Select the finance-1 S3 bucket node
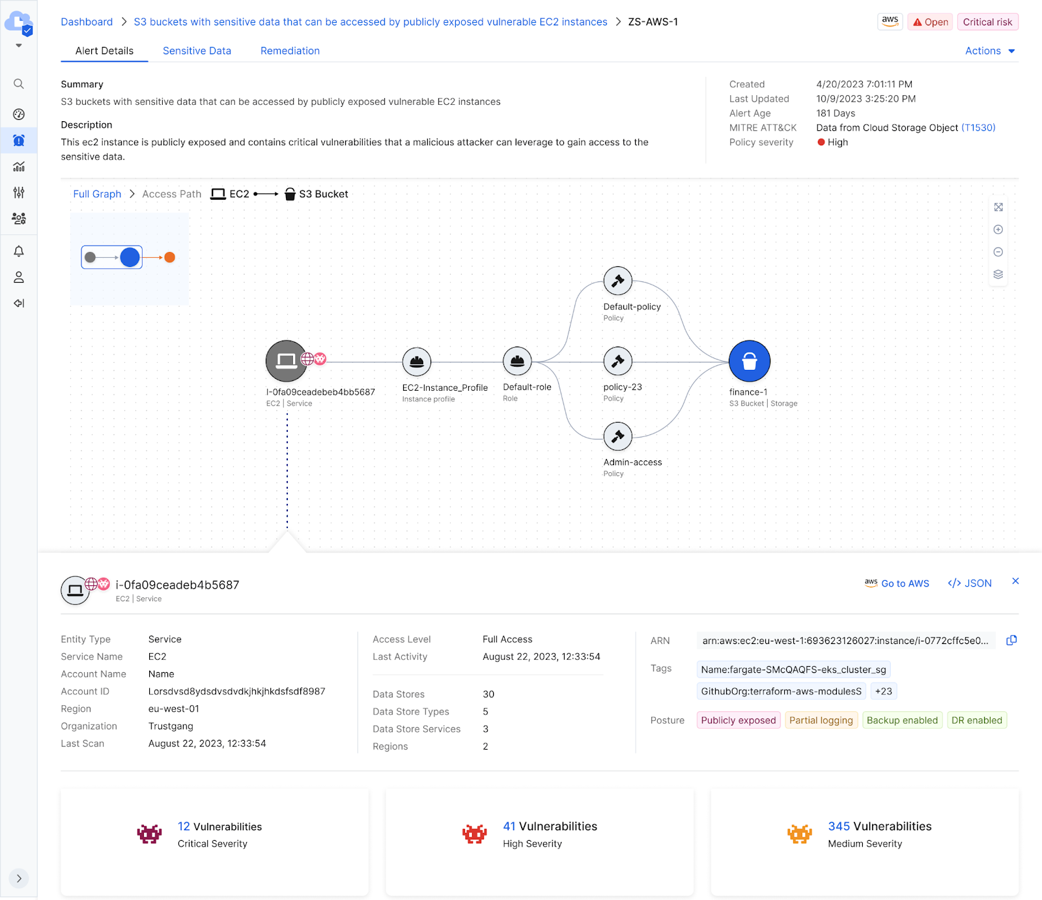Screen dimensions: 1042x900 pos(749,361)
